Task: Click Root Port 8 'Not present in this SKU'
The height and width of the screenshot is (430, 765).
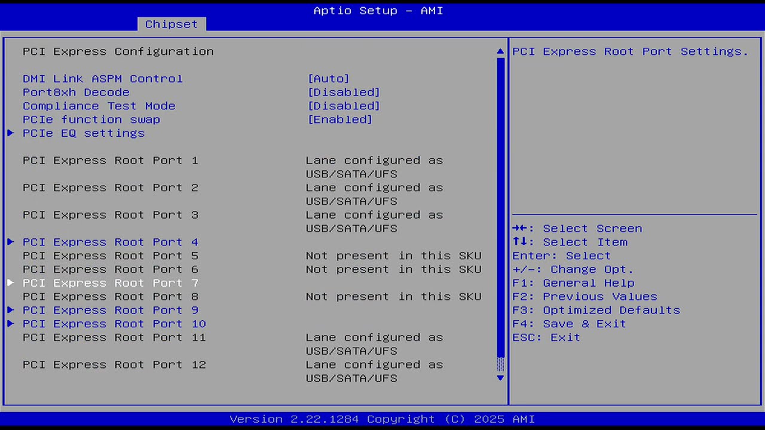Action: [393, 297]
